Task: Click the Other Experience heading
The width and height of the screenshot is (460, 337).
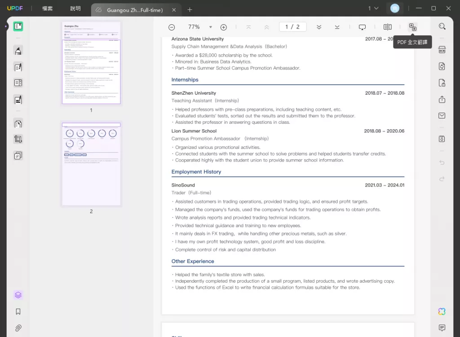Action: [193, 261]
